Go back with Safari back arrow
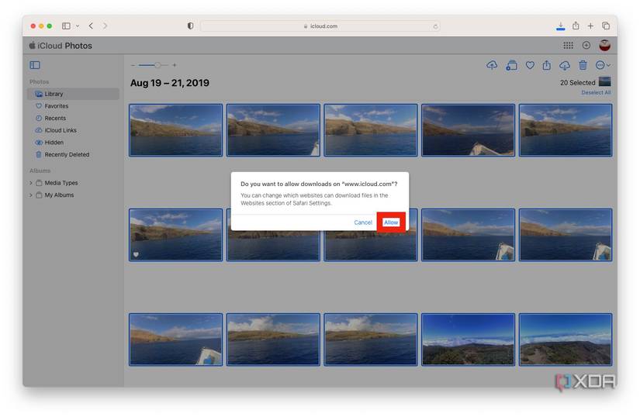Screen dimensions: 640x417 [x=91, y=26]
